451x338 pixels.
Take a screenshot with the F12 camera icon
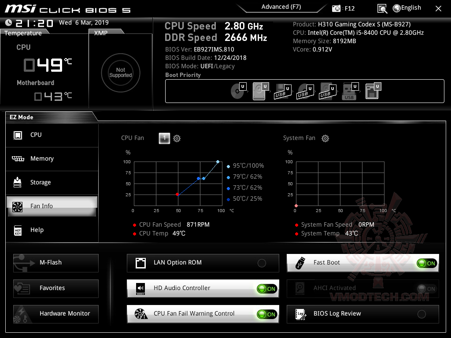click(336, 8)
